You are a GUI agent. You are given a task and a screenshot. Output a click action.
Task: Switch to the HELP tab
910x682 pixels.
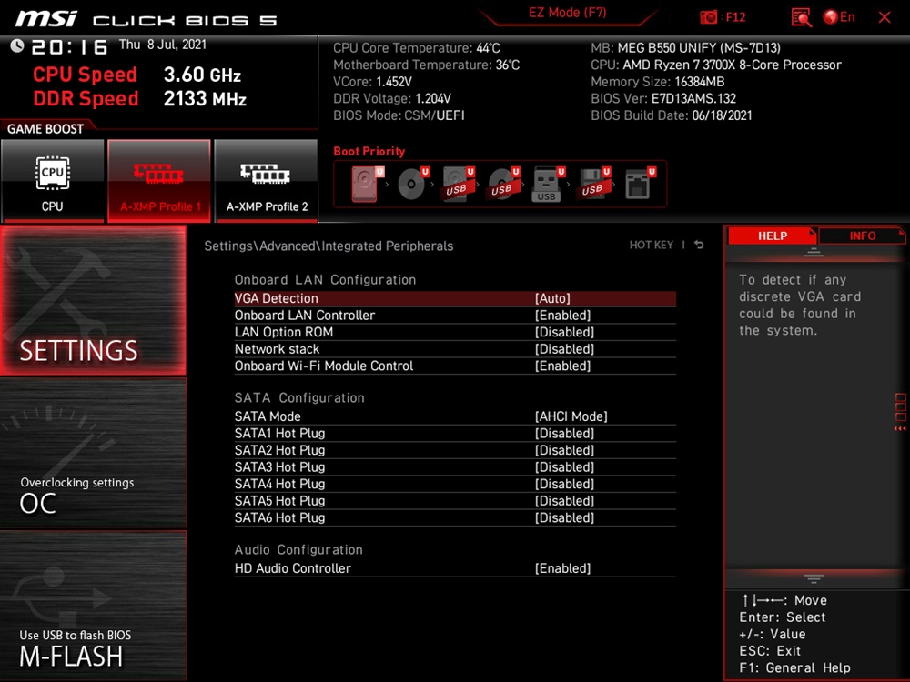[772, 236]
